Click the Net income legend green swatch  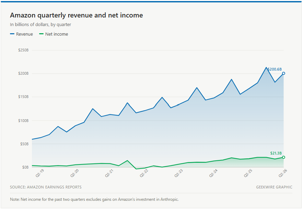[x=41, y=34]
